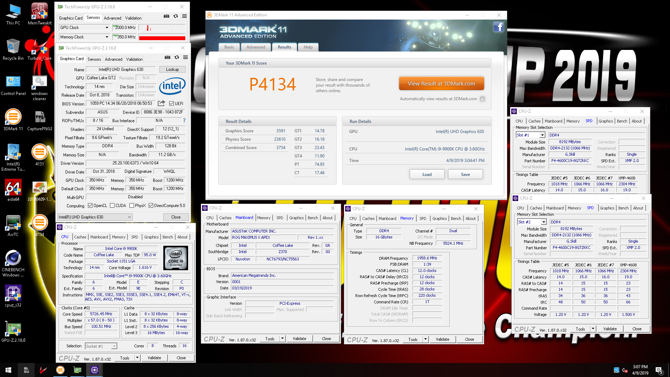Click GPU-Z screenshot camera icon
This screenshot has height=377, width=670.
(x=167, y=57)
